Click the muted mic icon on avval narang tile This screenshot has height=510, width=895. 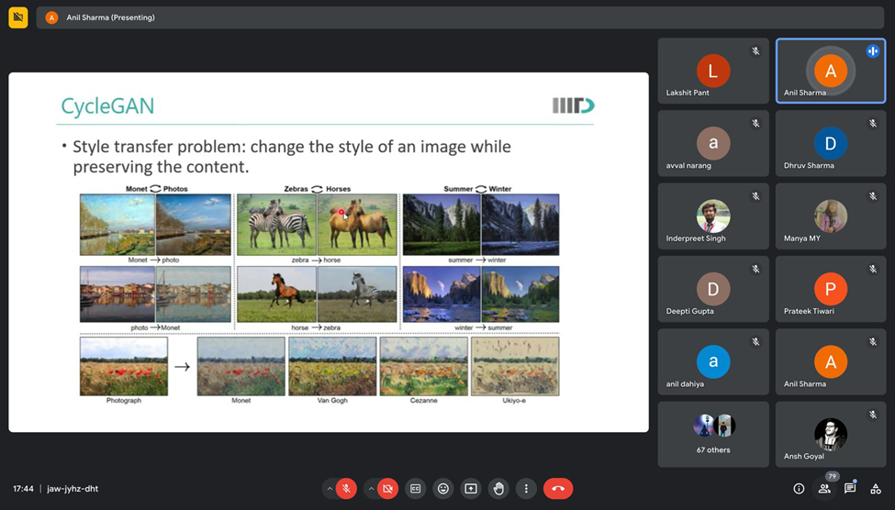tap(755, 123)
